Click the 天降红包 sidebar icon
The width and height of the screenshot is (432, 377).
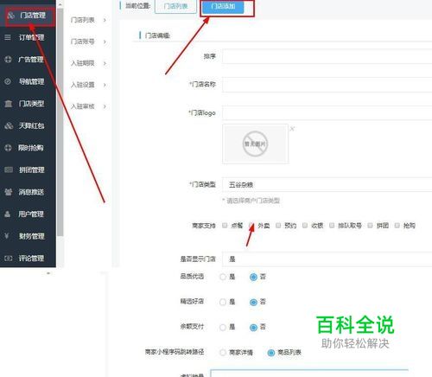9,125
